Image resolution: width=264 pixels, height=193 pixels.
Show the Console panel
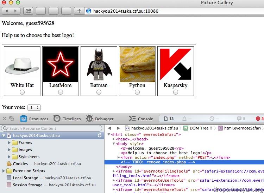pyautogui.click(x=141, y=119)
